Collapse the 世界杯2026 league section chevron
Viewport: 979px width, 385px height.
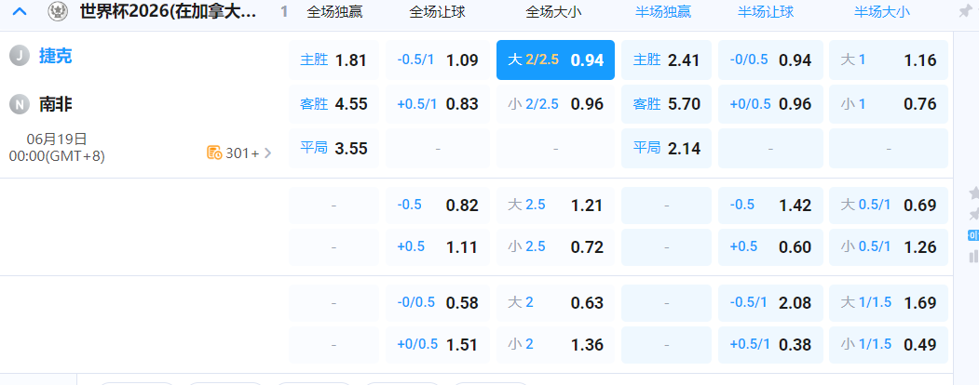click(x=20, y=11)
